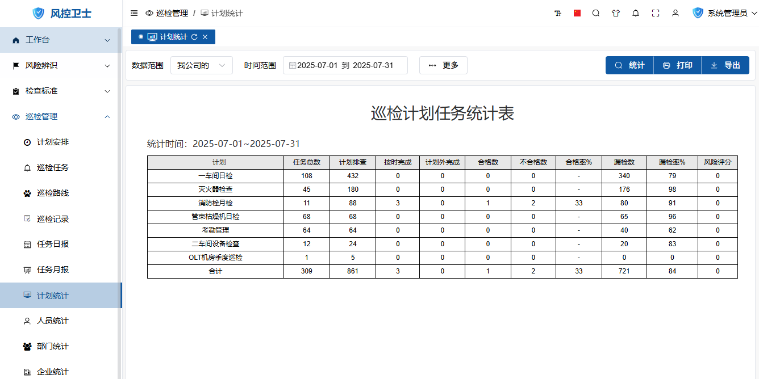Viewport: 759px width, 379px height.
Task: Open the notification bell in header
Action: click(x=636, y=13)
